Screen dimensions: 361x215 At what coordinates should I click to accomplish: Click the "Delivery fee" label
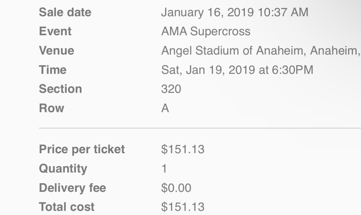point(72,188)
